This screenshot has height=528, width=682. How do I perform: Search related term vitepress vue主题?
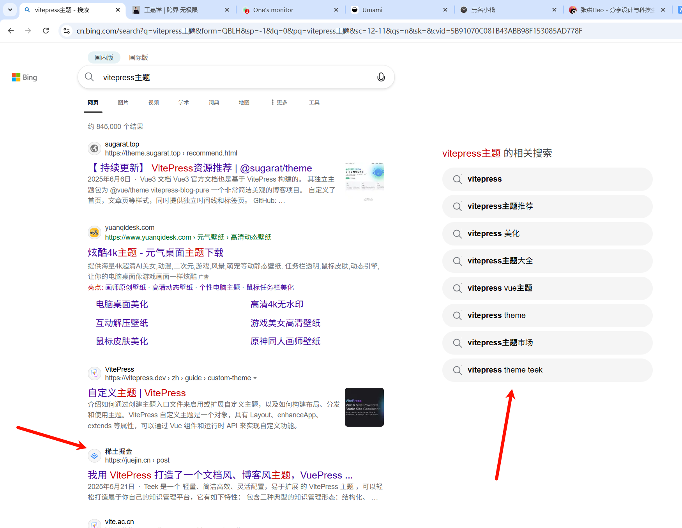(548, 288)
